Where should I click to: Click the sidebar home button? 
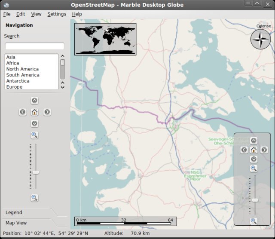[x=35, y=112]
